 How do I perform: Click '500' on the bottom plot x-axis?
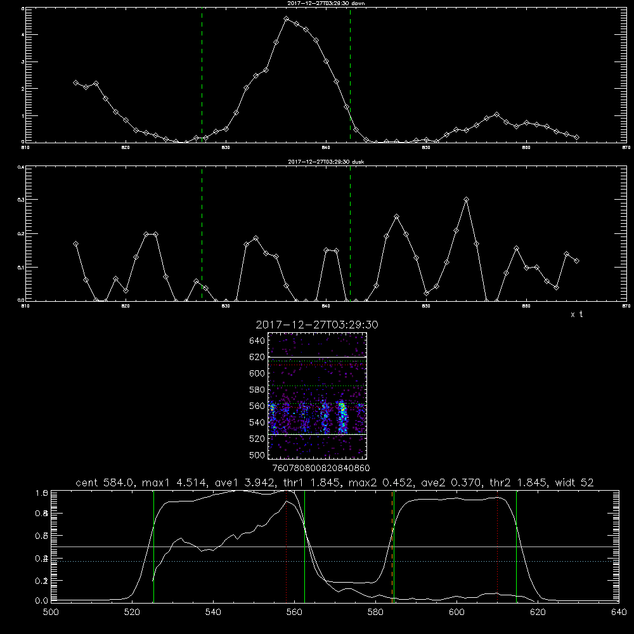tap(51, 612)
